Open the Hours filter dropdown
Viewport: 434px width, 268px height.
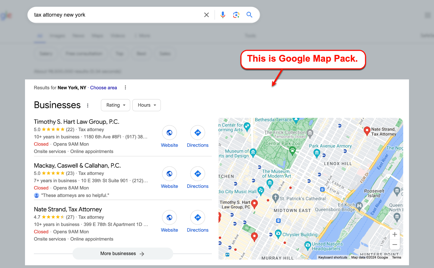click(x=146, y=105)
